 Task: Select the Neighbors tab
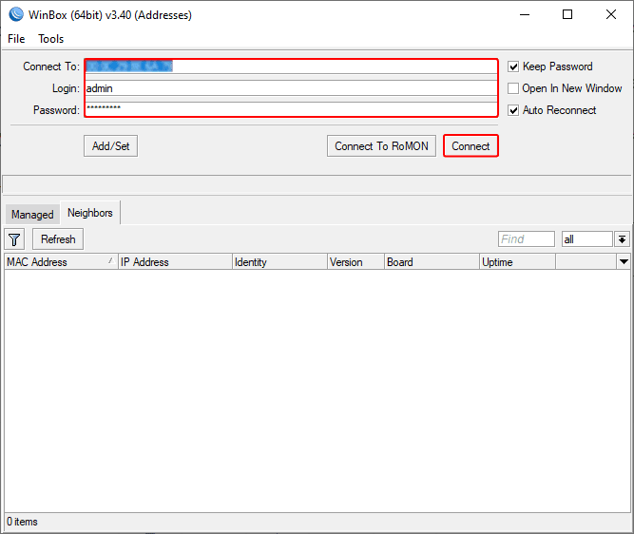pos(90,214)
